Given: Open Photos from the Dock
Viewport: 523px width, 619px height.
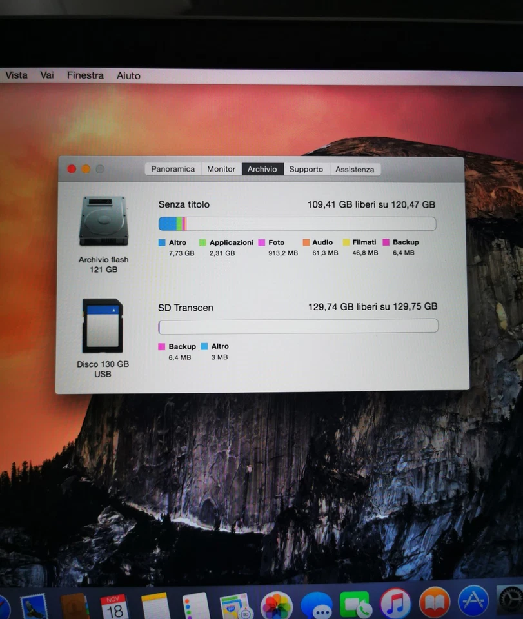Looking at the screenshot, I should (x=276, y=605).
